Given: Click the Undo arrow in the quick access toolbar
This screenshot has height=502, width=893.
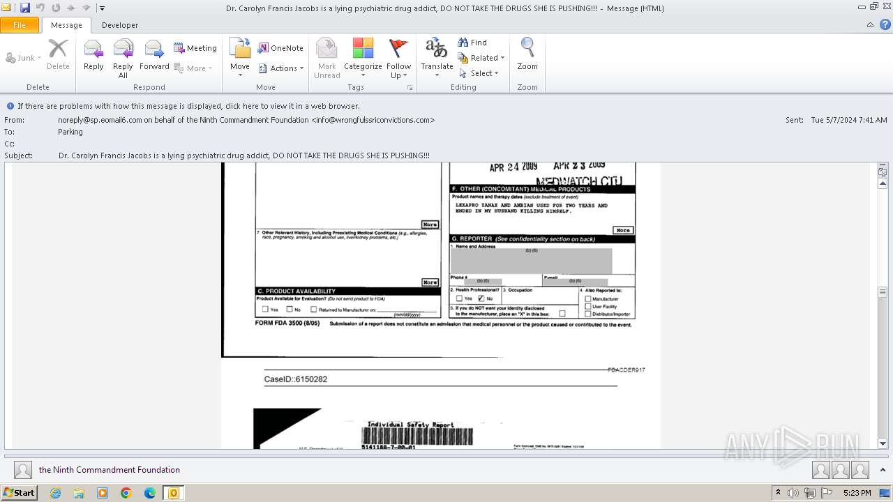Looking at the screenshot, I should point(40,8).
